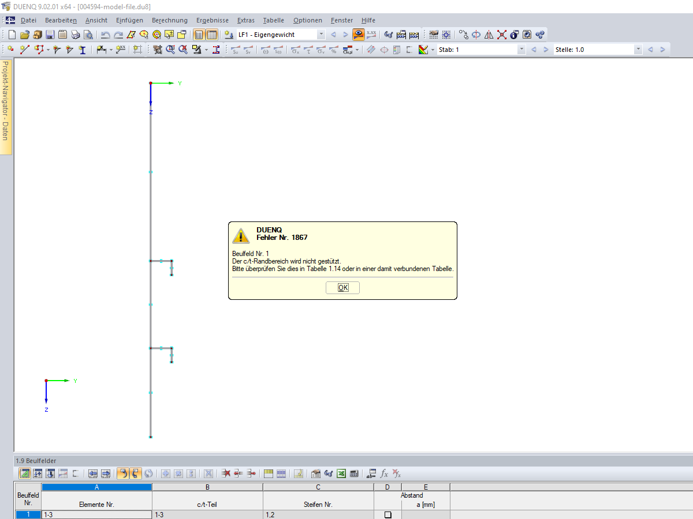
Task: Open the Berechnung menu
Action: (x=170, y=20)
